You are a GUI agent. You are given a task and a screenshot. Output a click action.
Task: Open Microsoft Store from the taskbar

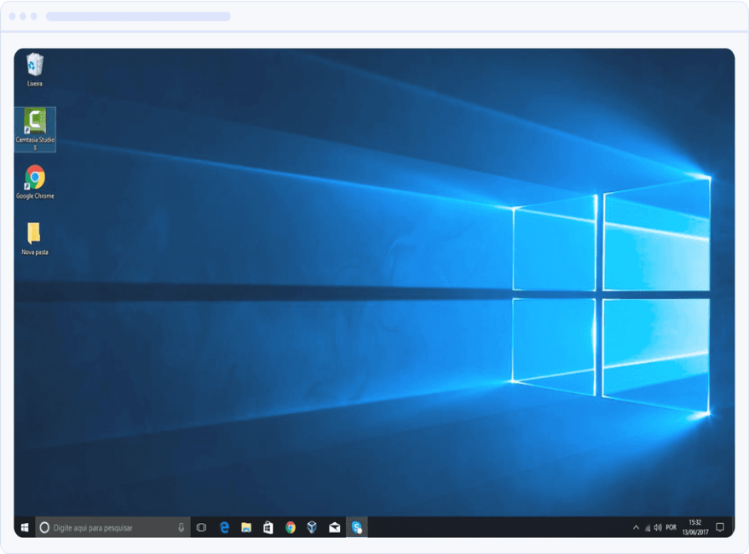(268, 527)
